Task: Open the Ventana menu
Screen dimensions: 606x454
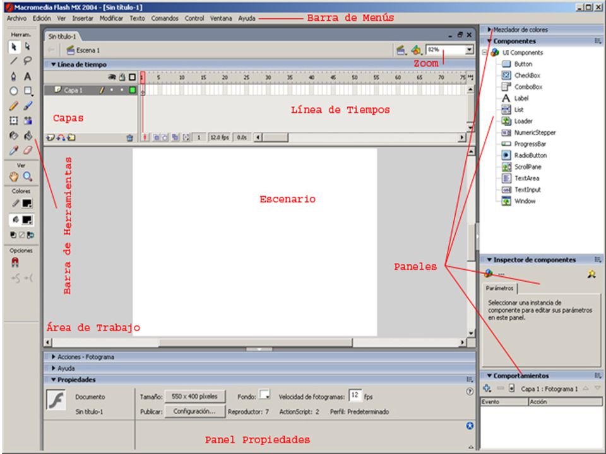Action: click(x=221, y=18)
